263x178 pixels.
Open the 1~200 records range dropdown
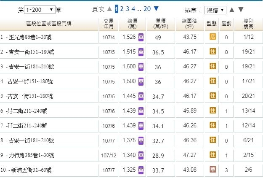pyautogui.click(x=40, y=9)
